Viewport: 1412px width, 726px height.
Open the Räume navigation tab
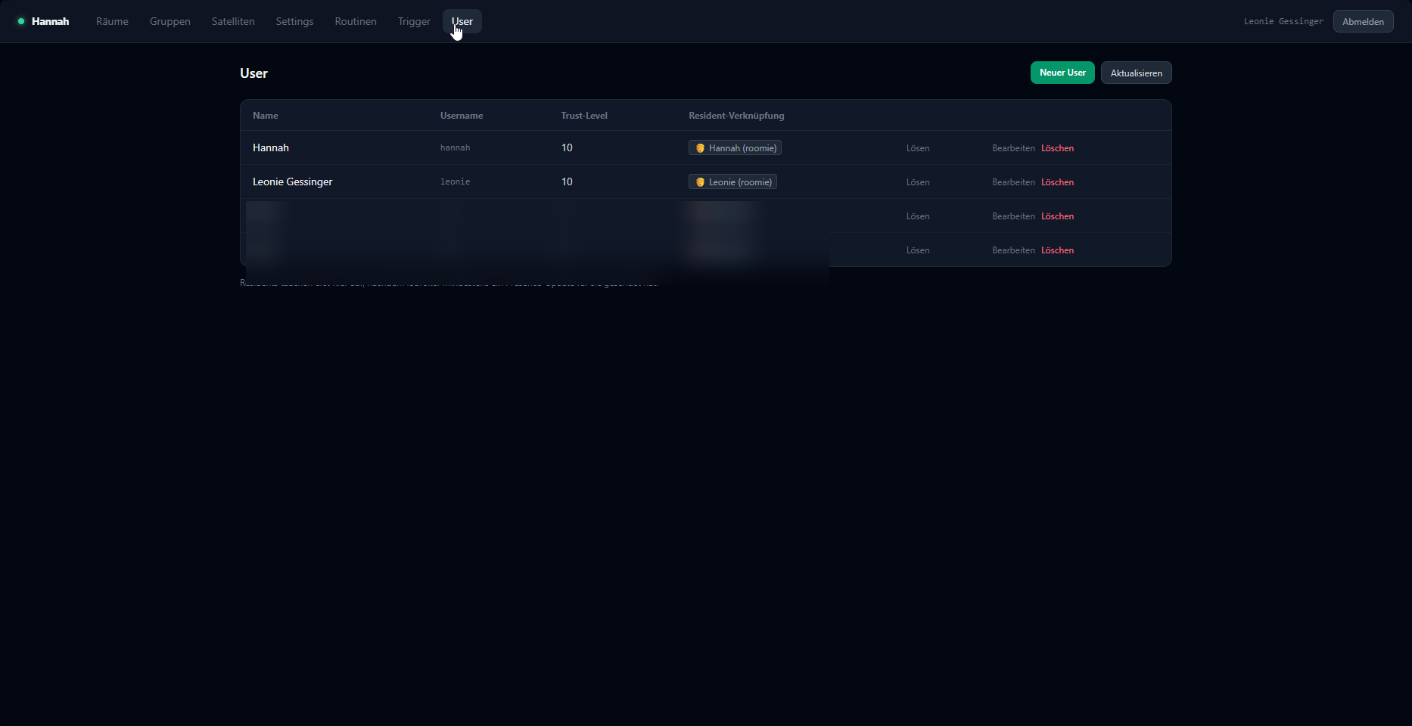coord(112,21)
